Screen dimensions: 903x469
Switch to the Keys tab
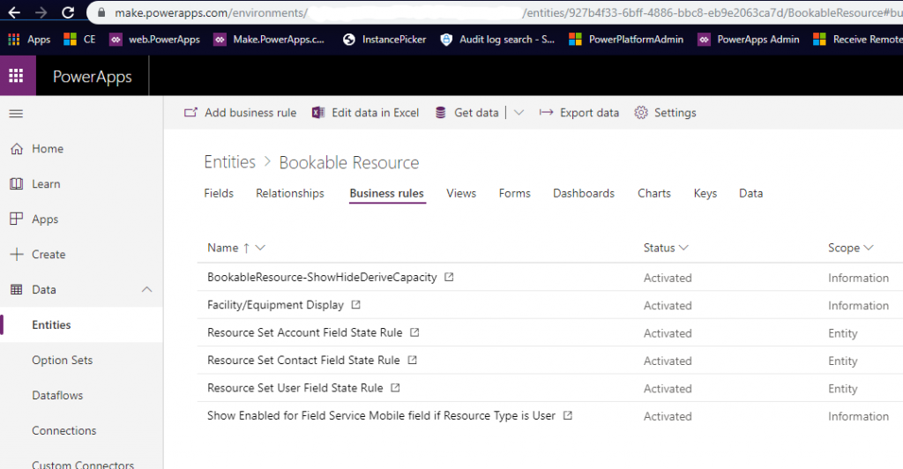pos(705,193)
